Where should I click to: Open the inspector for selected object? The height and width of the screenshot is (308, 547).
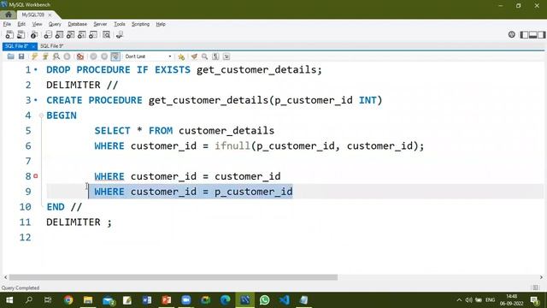point(34,34)
